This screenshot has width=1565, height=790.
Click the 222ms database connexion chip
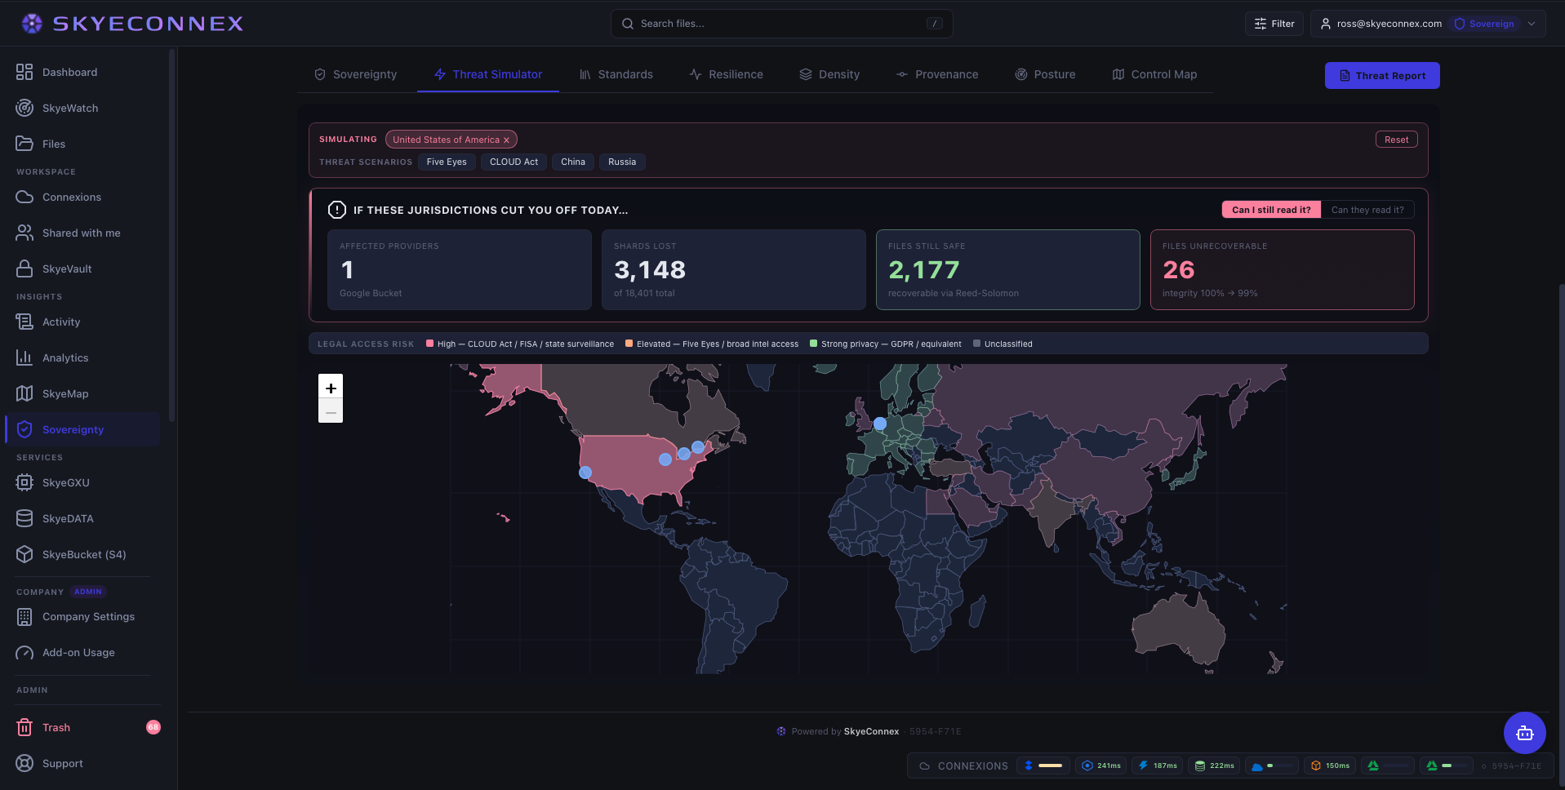click(x=1214, y=766)
